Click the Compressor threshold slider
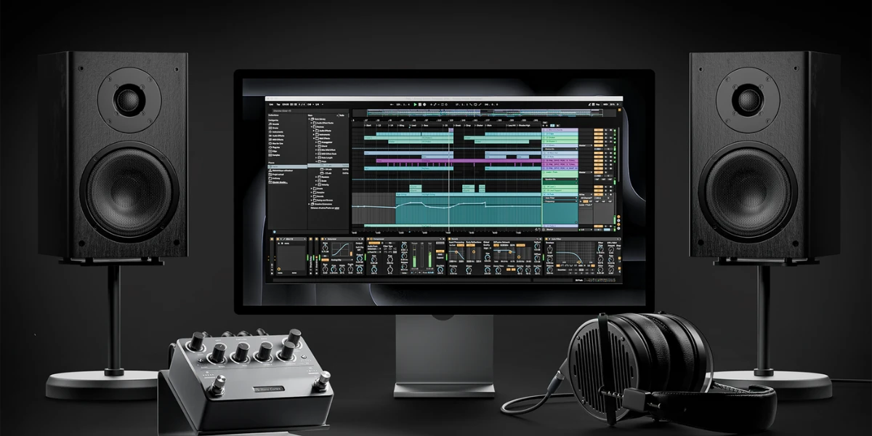Image resolution: width=872 pixels, height=436 pixels. [x=414, y=256]
